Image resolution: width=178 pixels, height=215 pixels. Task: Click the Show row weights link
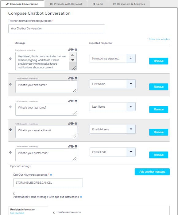click(159, 39)
